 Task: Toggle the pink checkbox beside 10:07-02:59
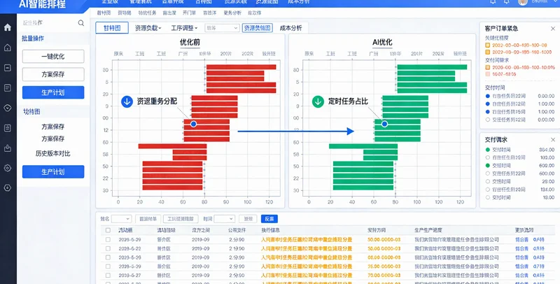[x=487, y=74]
